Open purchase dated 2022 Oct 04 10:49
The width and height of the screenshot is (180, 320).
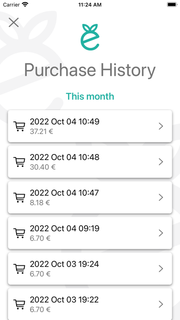tap(90, 126)
